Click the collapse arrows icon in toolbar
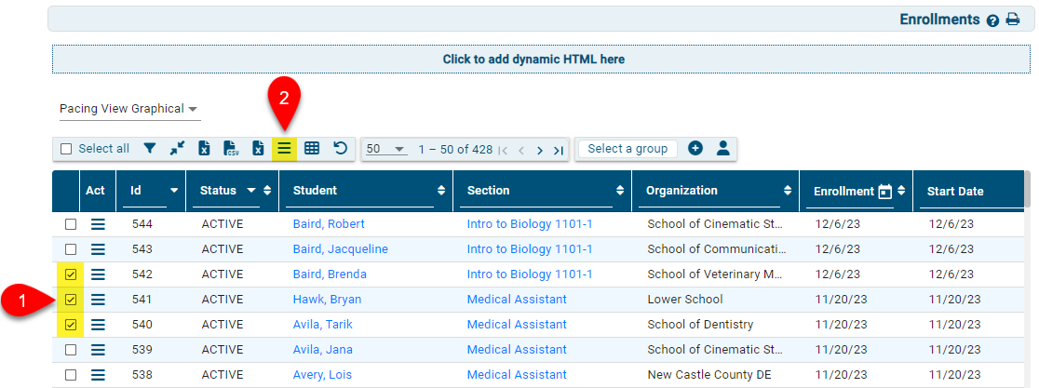 tap(177, 148)
